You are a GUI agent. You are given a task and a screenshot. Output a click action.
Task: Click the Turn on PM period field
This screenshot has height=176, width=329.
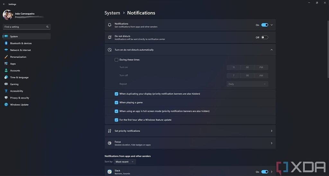coord(261,67)
